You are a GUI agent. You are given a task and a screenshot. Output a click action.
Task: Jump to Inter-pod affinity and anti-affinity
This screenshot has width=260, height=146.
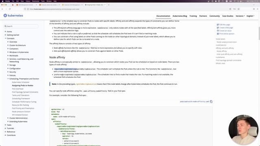coord(230,54)
